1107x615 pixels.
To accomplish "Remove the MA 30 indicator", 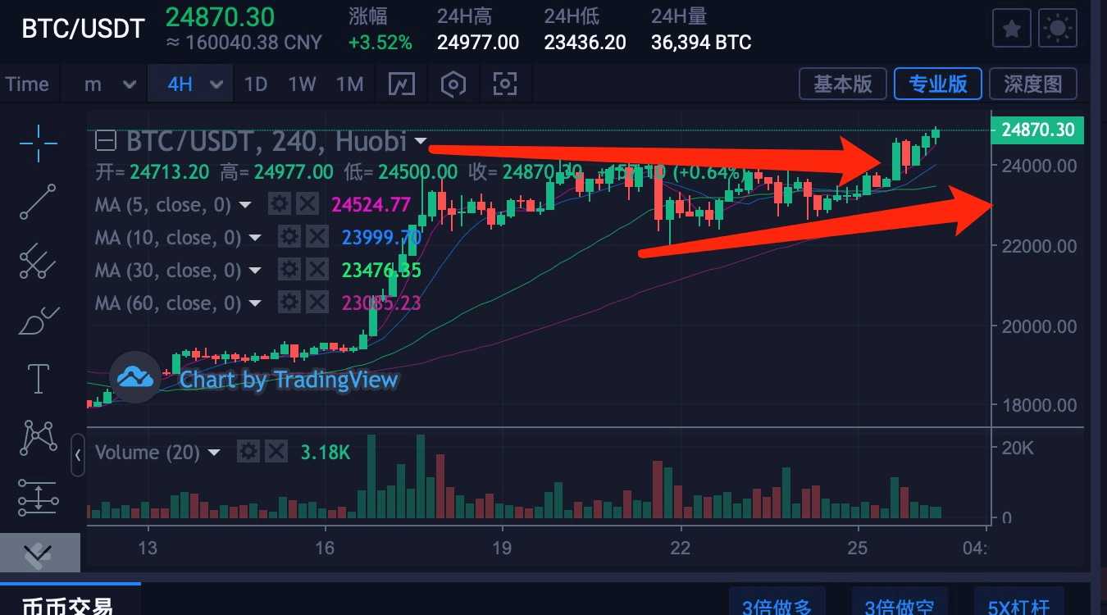I will pos(317,270).
